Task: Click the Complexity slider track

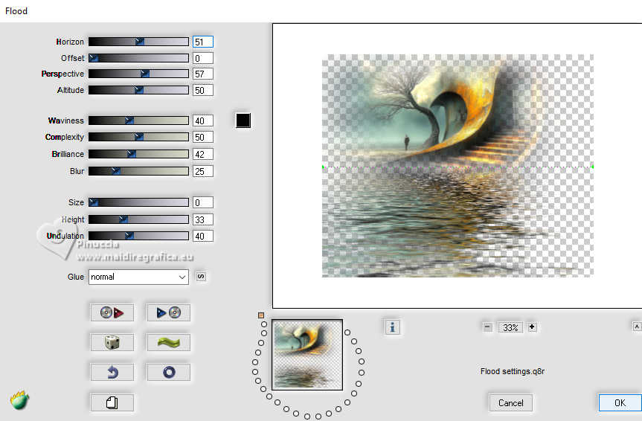Action: [138, 137]
